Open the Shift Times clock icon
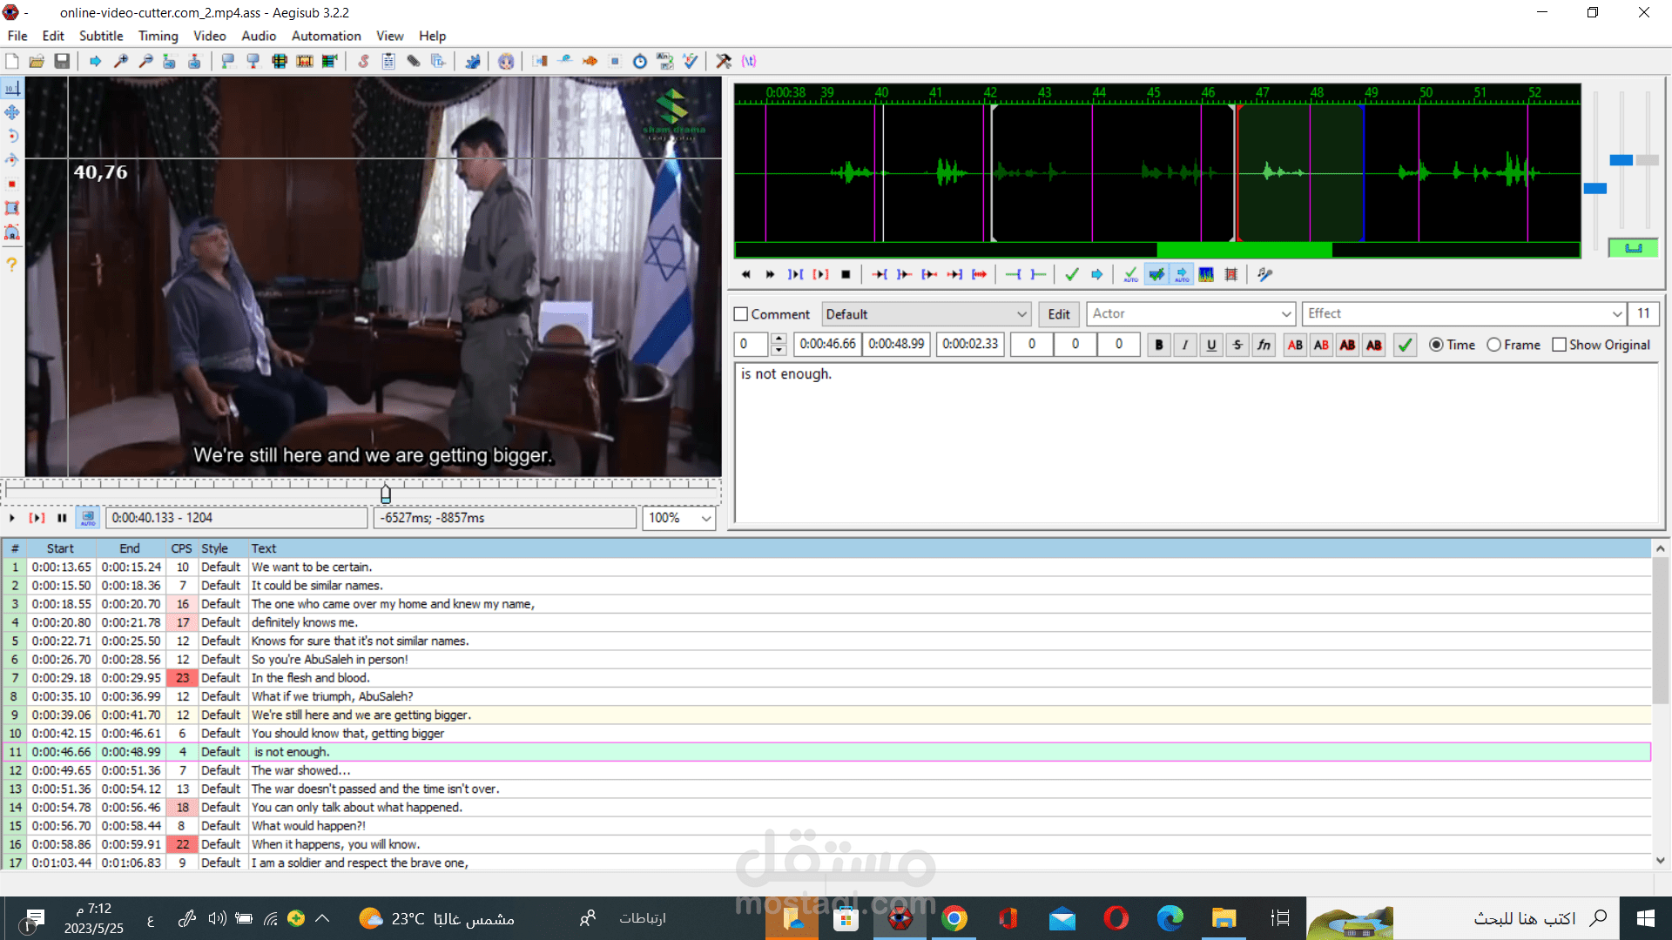This screenshot has width=1672, height=940. (640, 61)
